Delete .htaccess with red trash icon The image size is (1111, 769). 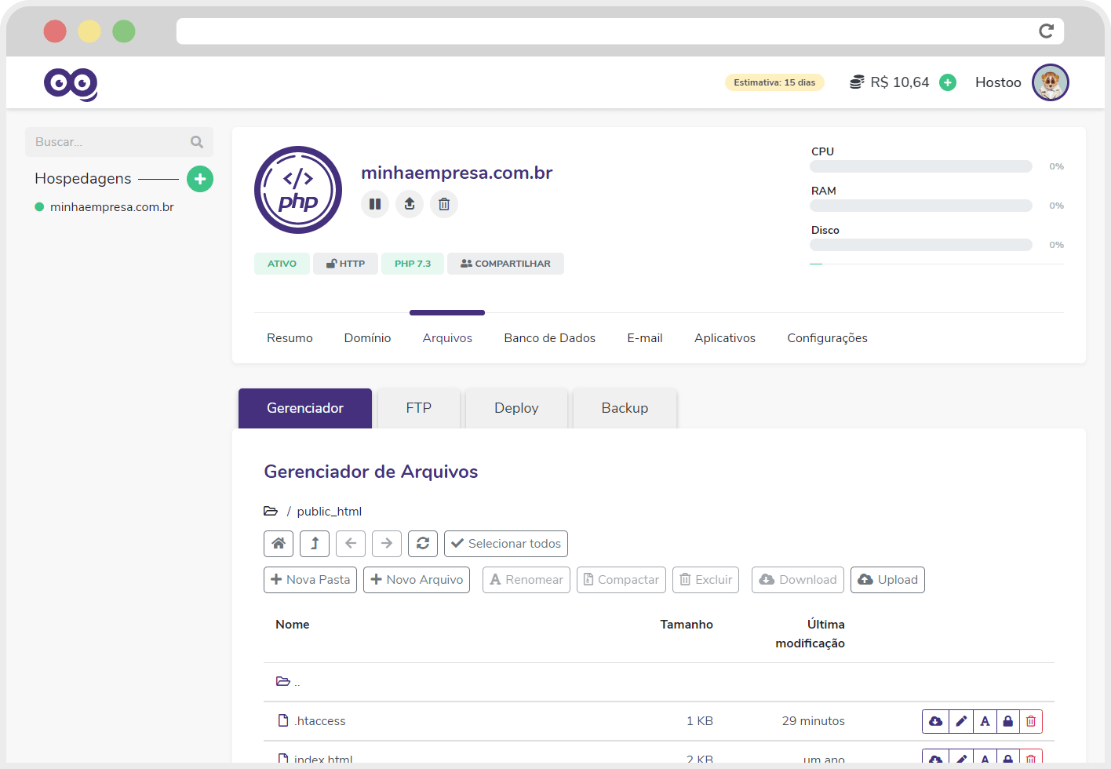(1031, 721)
